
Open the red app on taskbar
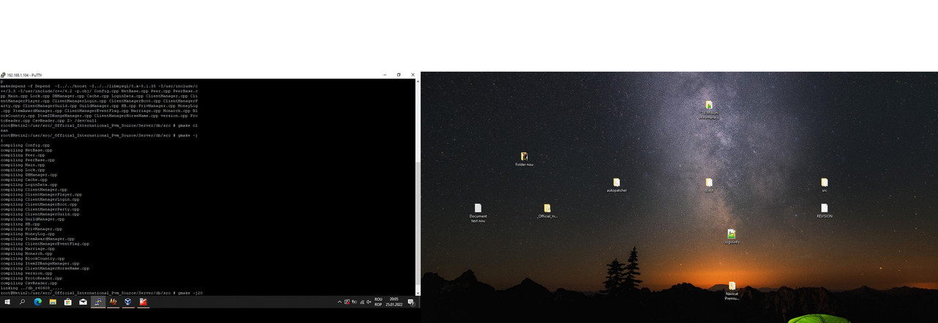point(143,302)
